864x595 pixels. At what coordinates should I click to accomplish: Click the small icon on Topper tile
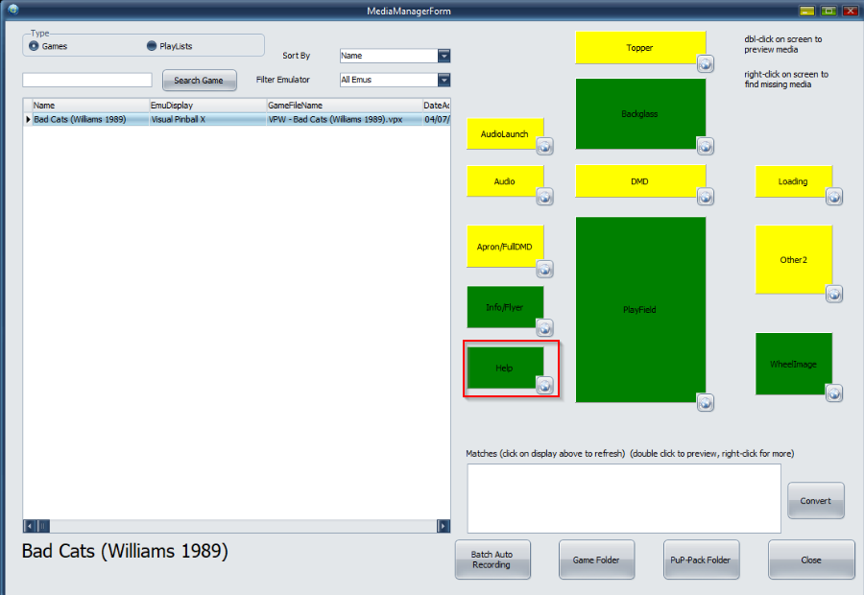coord(705,64)
